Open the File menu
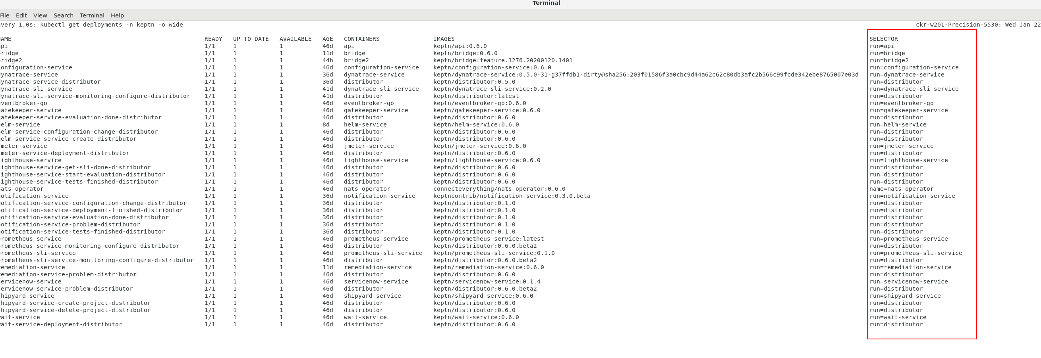Image resolution: width=1041 pixels, height=358 pixels. click(5, 15)
